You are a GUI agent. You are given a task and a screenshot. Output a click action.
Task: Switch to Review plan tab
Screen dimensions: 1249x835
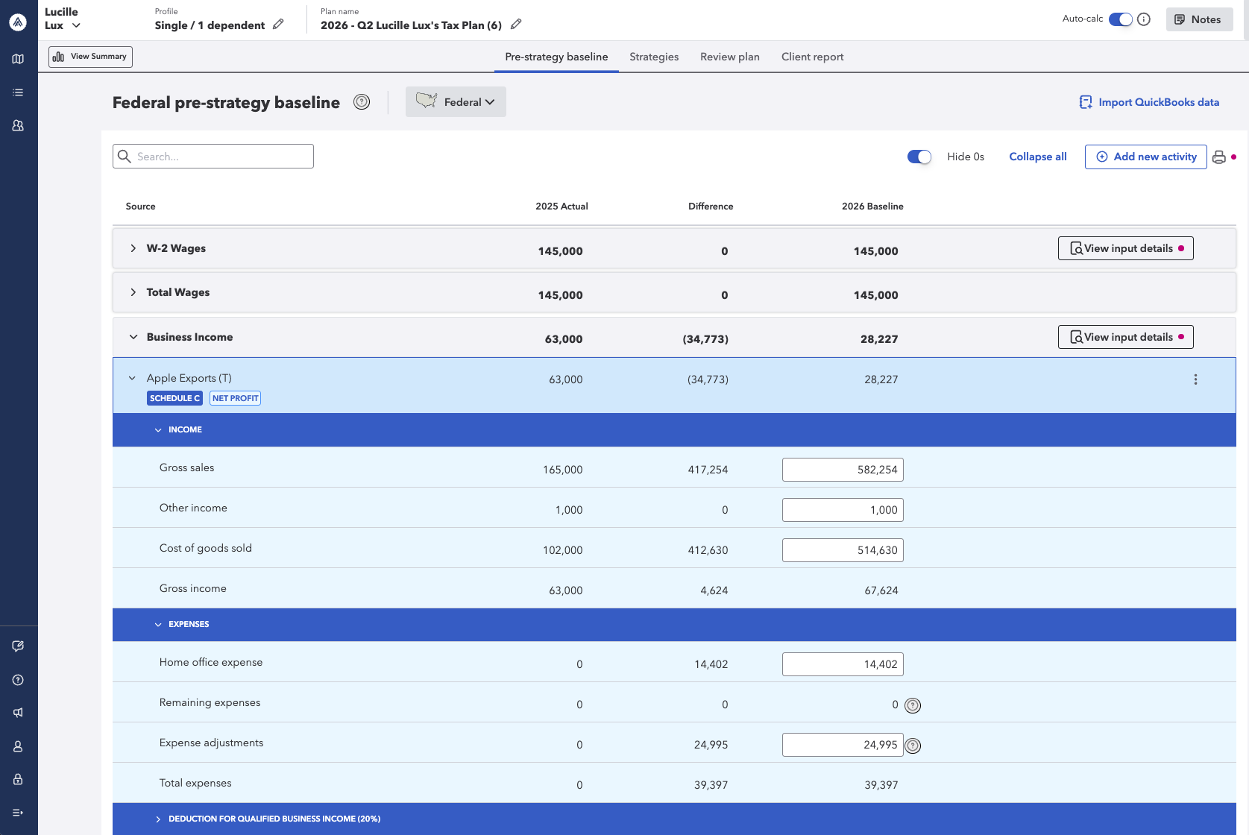pos(730,57)
